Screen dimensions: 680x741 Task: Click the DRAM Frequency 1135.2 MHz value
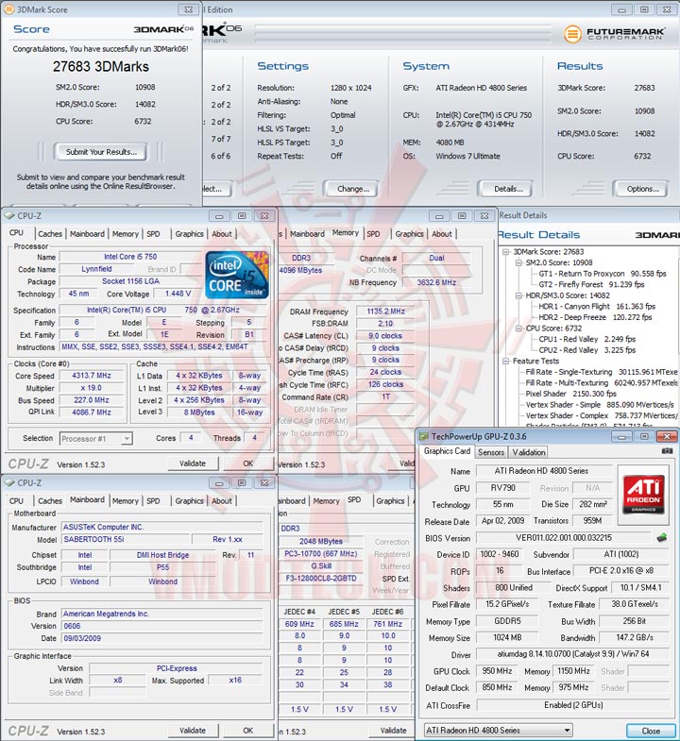click(385, 312)
